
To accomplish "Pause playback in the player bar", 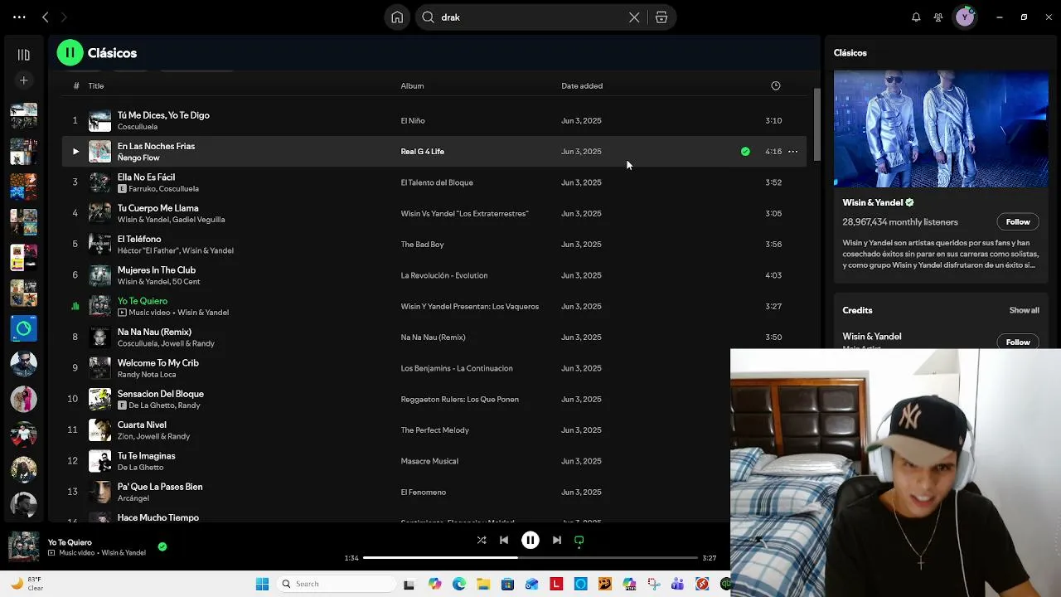I will [530, 541].
